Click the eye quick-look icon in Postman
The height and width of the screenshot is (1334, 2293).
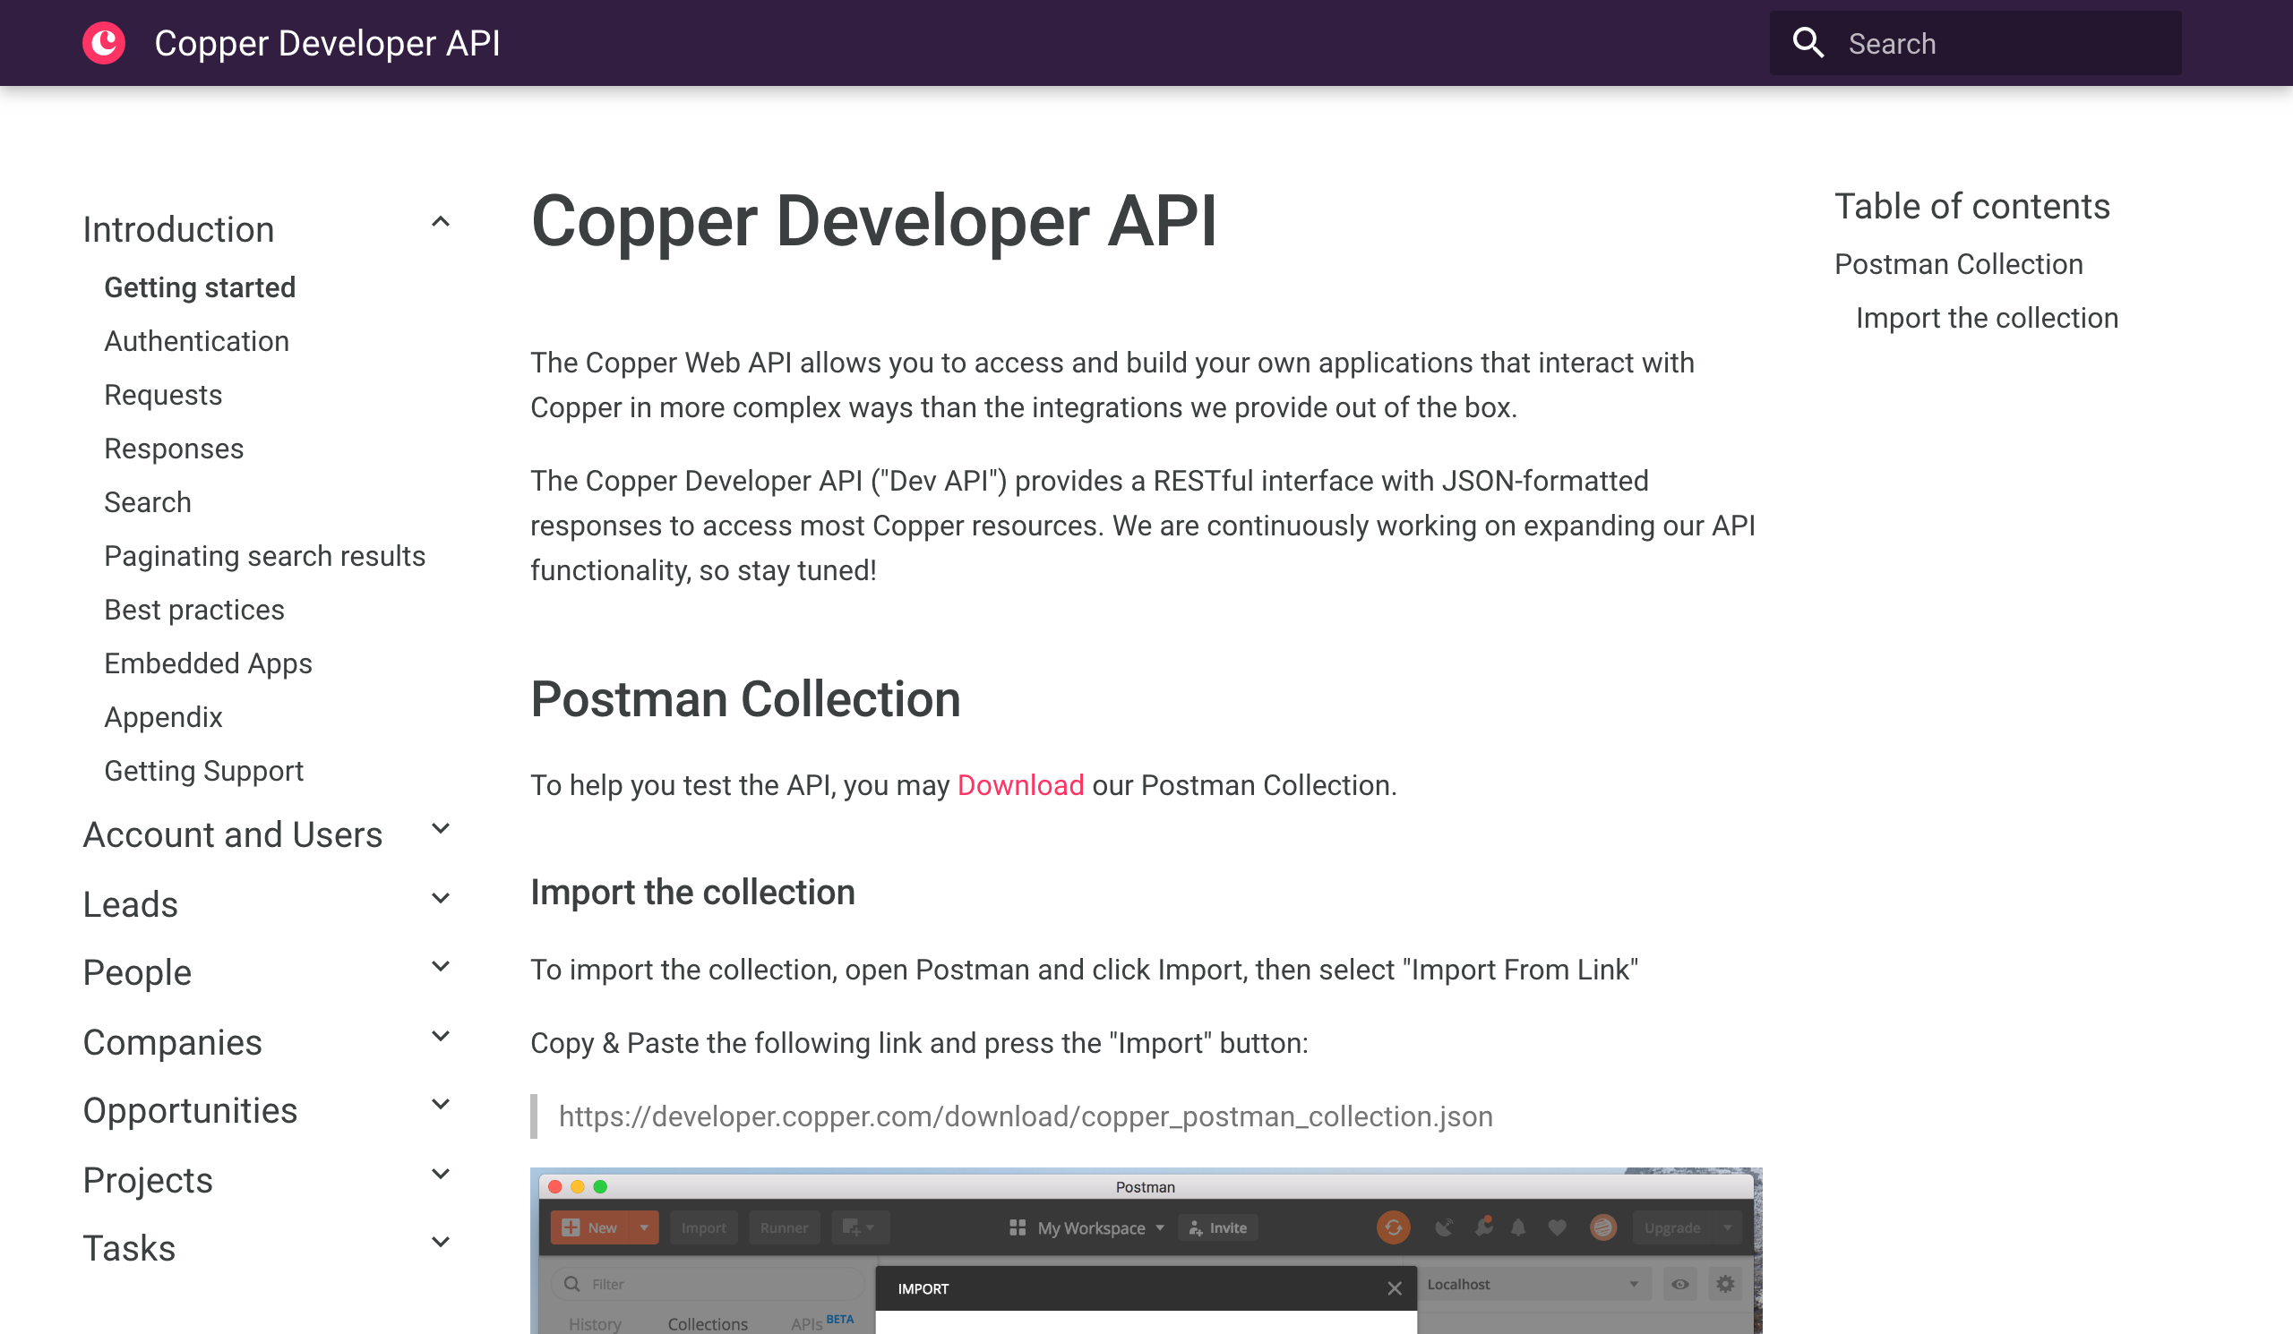1679,1284
